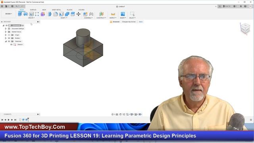
Task: Select the Shell tool
Action: click(61, 14)
